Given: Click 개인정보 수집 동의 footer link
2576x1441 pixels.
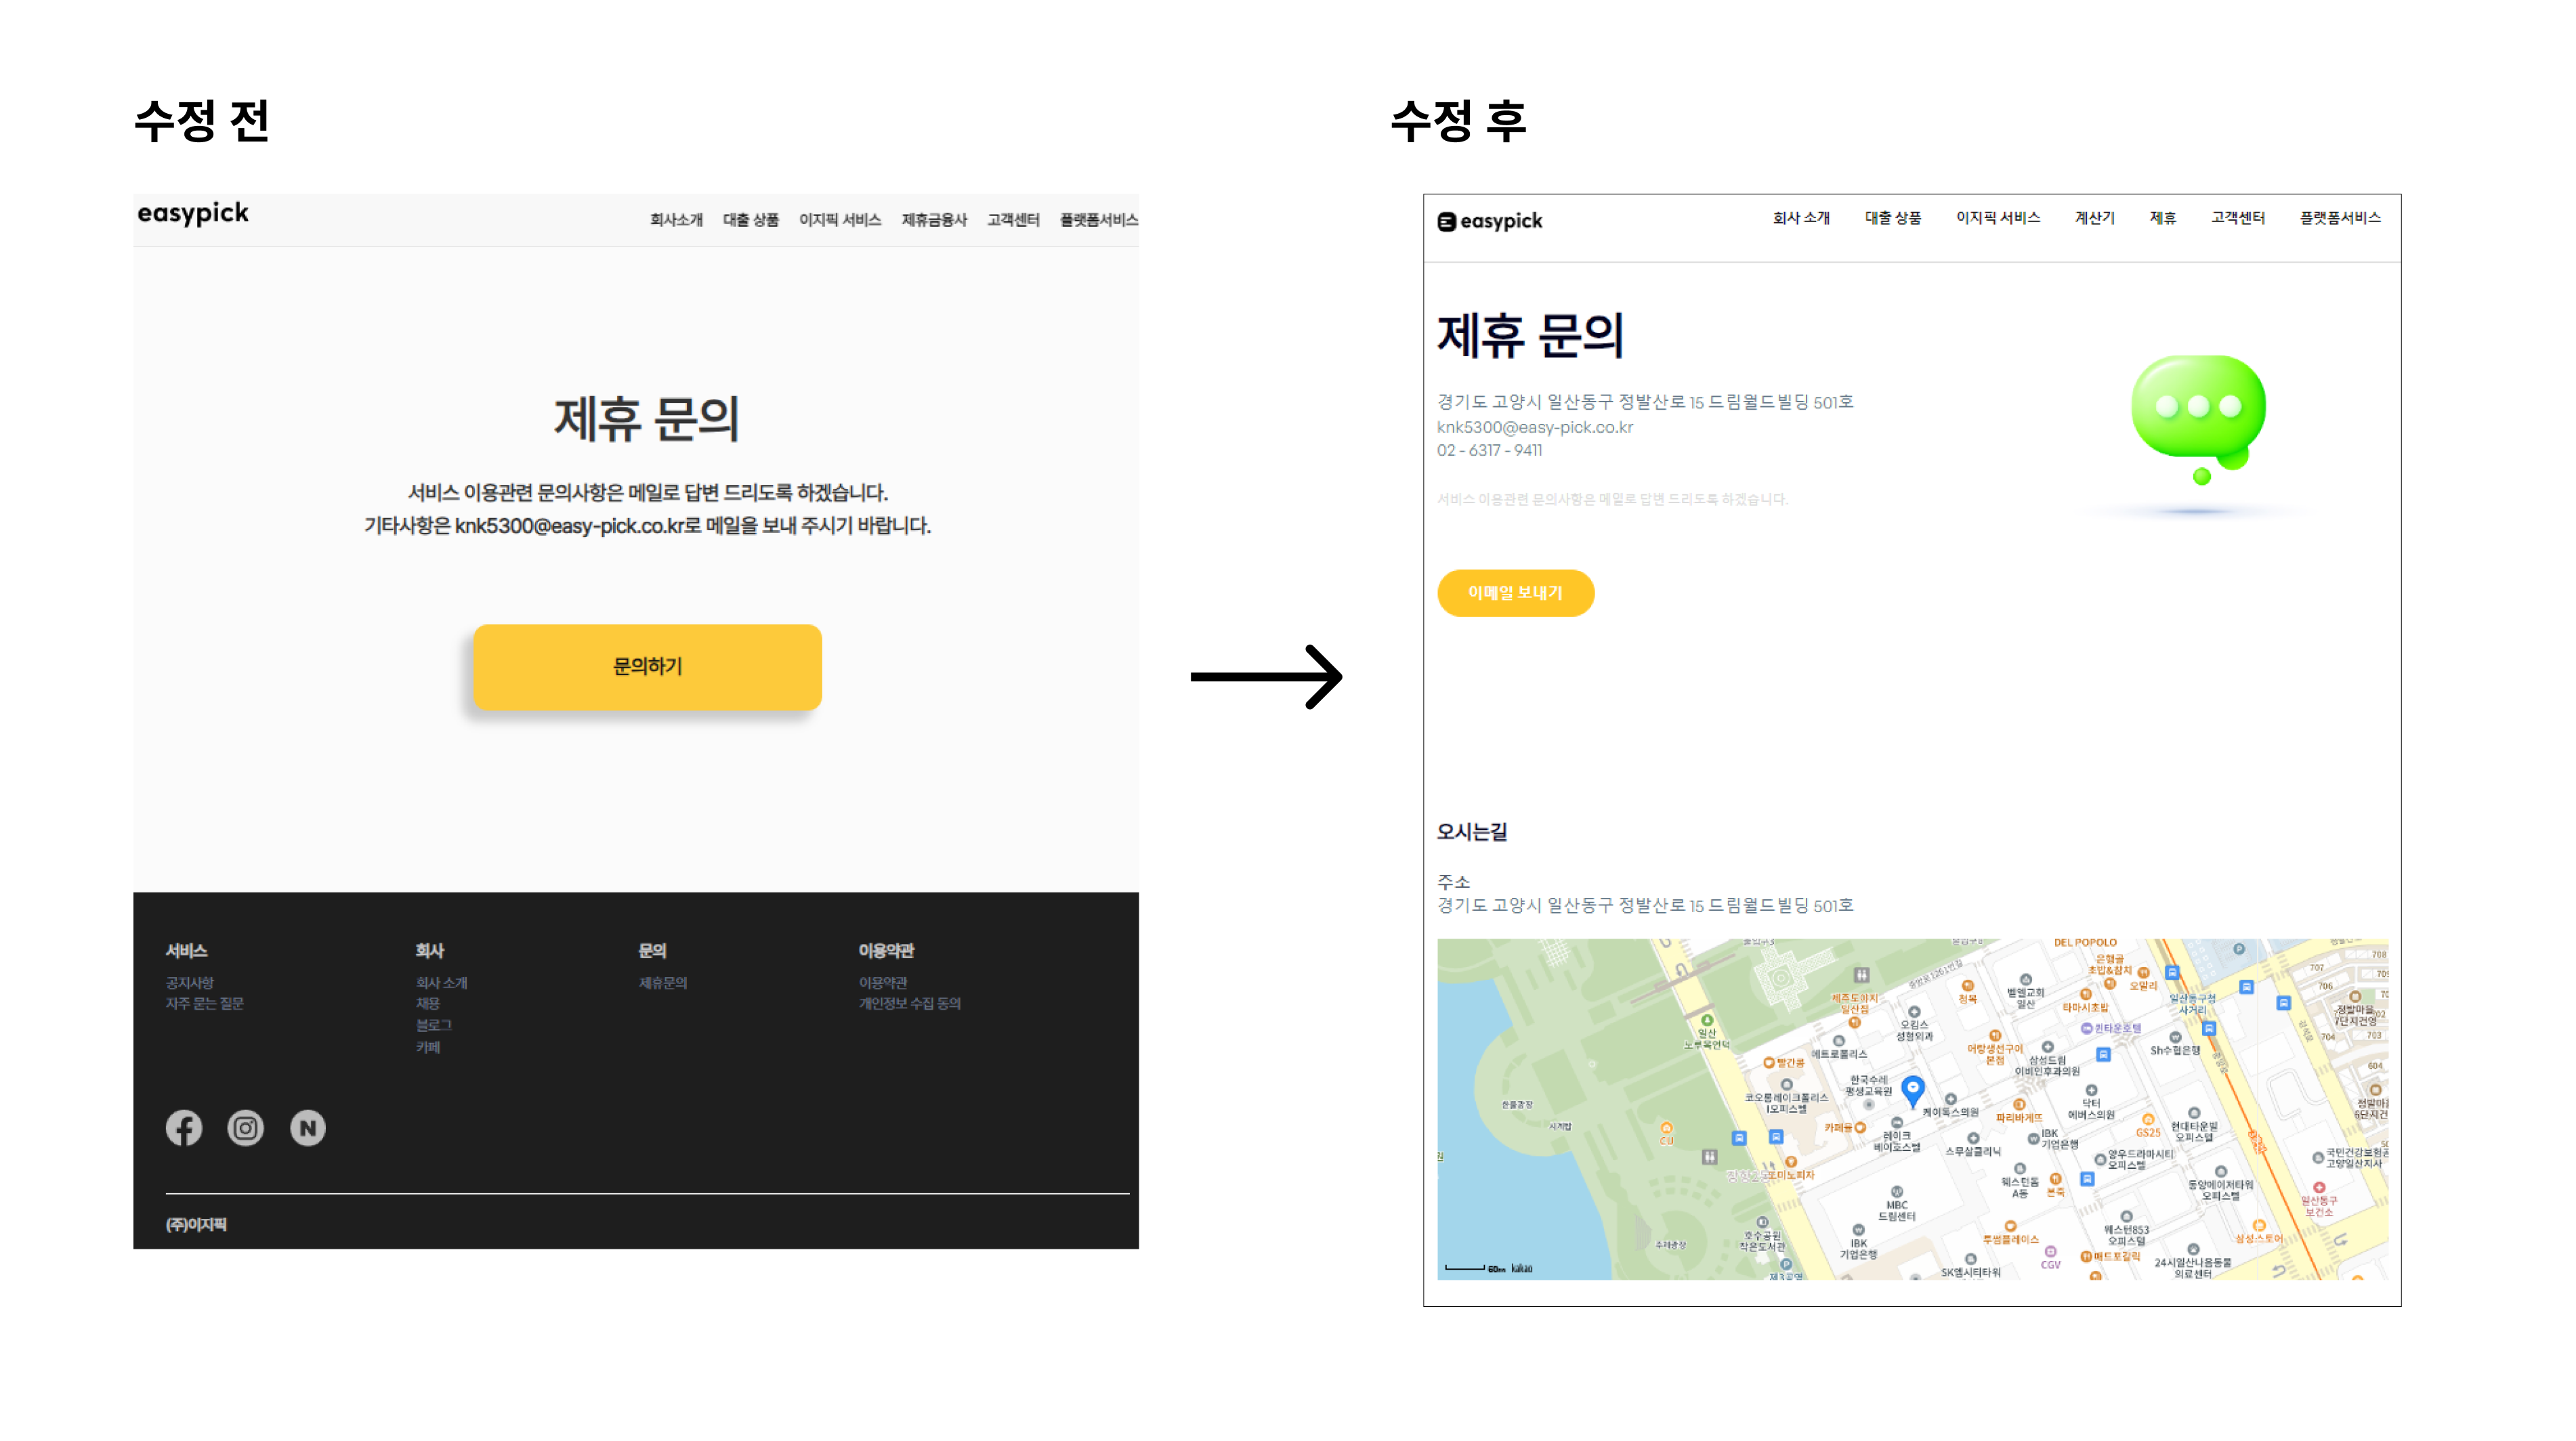Looking at the screenshot, I should click(x=909, y=1004).
